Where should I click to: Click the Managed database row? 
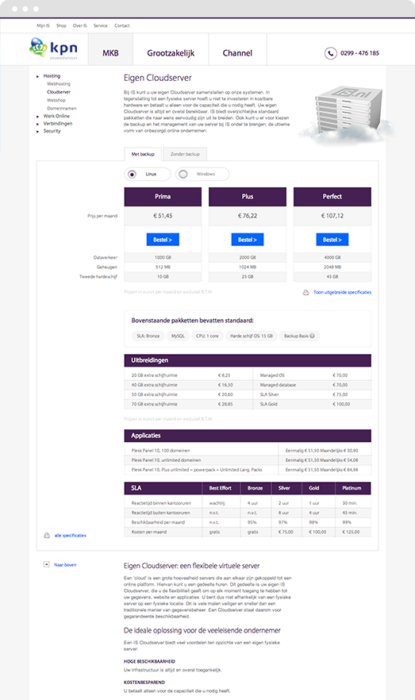313,385
